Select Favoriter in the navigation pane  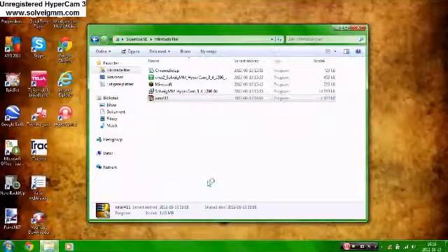pyautogui.click(x=111, y=63)
